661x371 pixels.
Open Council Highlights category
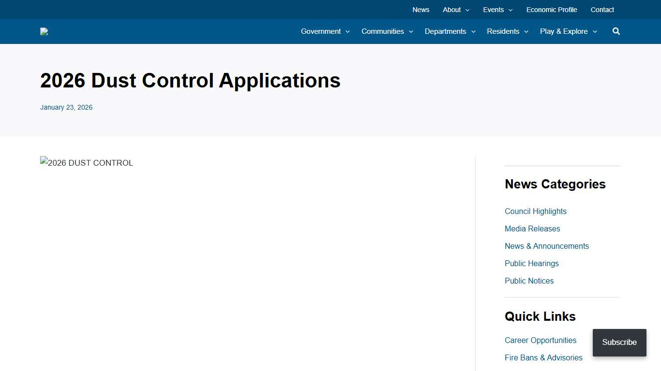pos(535,211)
